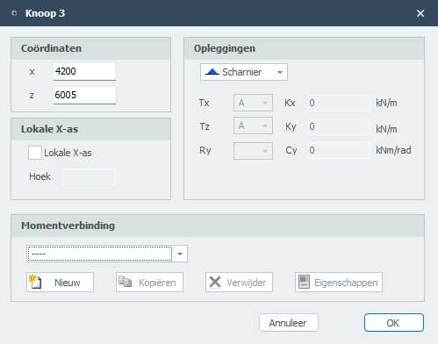Click the Coördinaten section header

pos(90,48)
